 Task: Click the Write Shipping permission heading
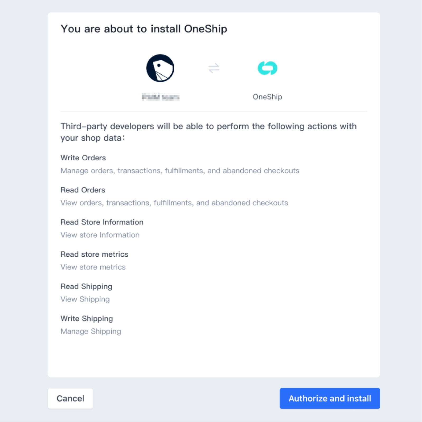[x=87, y=319]
